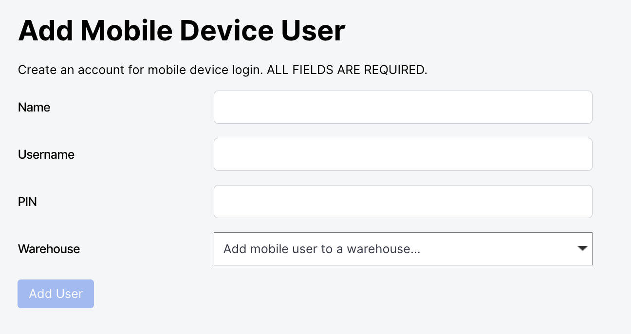
Task: Click inside the Name input field
Action: (403, 107)
